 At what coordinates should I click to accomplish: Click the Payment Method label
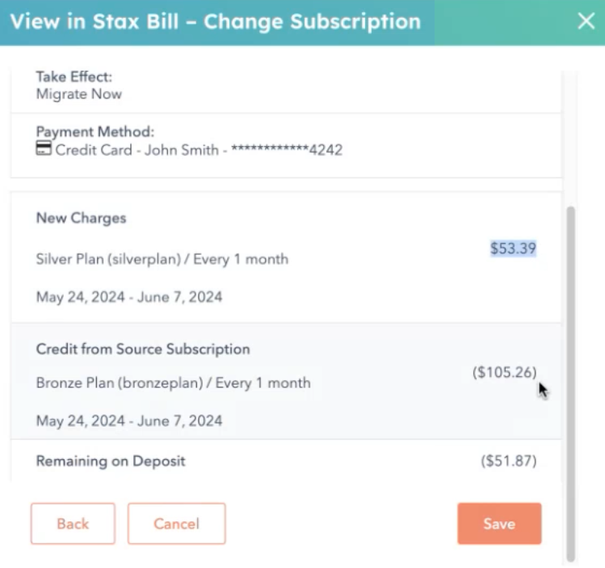95,132
